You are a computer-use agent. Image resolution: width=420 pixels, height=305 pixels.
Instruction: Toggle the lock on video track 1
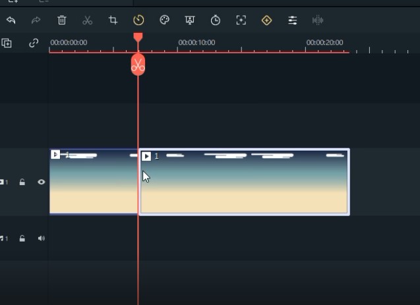coord(22,182)
